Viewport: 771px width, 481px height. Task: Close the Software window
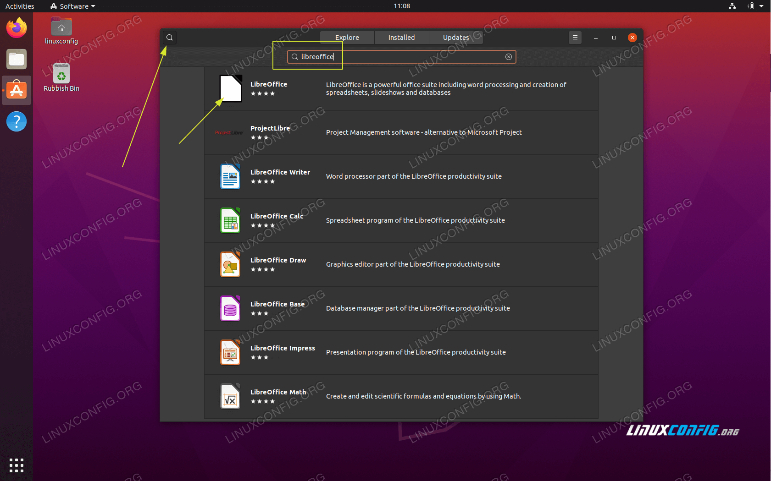coord(632,38)
